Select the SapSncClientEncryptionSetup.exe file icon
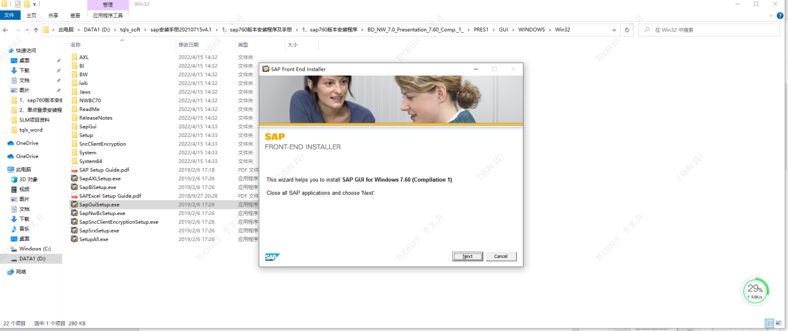The width and height of the screenshot is (788, 331). click(75, 222)
